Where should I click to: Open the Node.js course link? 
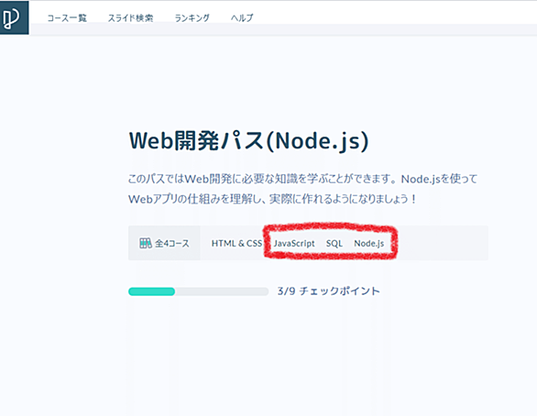[369, 244]
